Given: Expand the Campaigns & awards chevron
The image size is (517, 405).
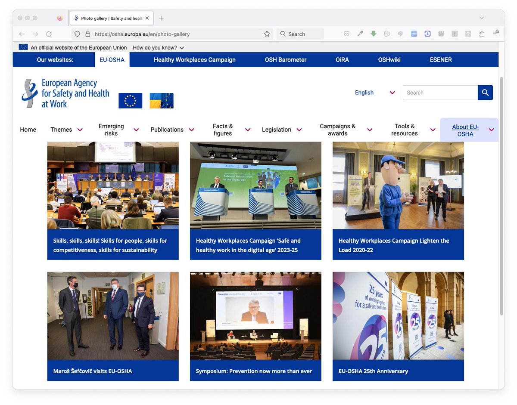Looking at the screenshot, I should pyautogui.click(x=370, y=130).
